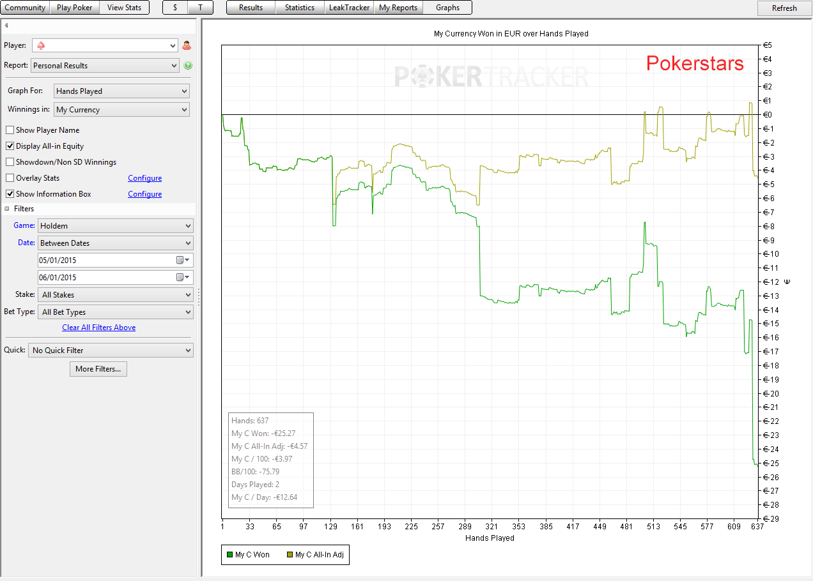Click the Days Played: 2 text
Image resolution: width=813 pixels, height=581 pixels.
(255, 485)
